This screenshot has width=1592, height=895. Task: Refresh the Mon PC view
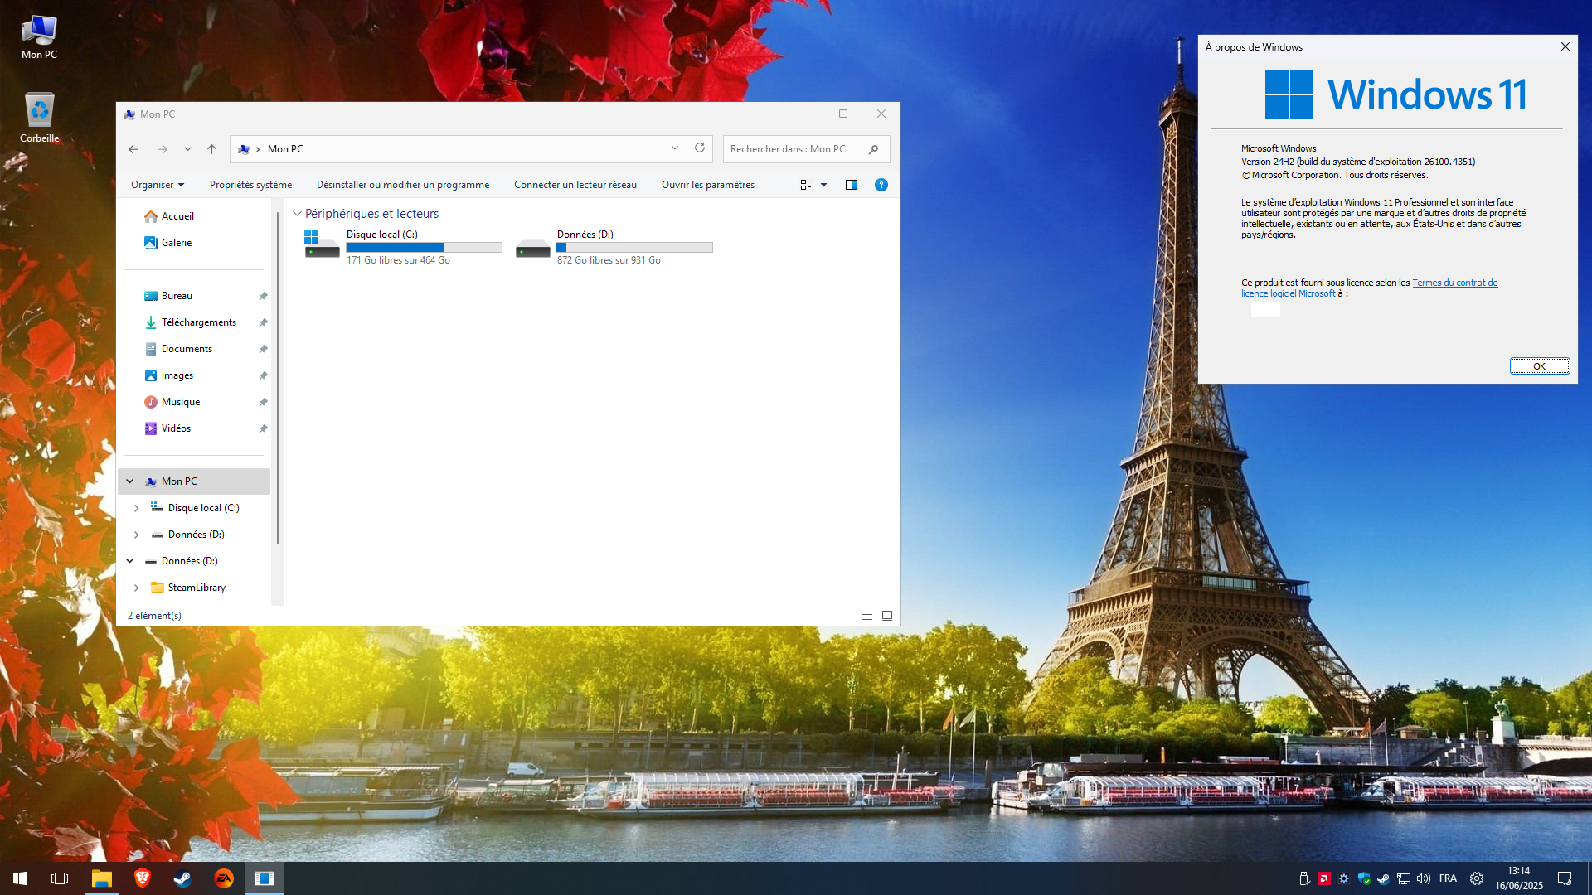click(x=700, y=148)
